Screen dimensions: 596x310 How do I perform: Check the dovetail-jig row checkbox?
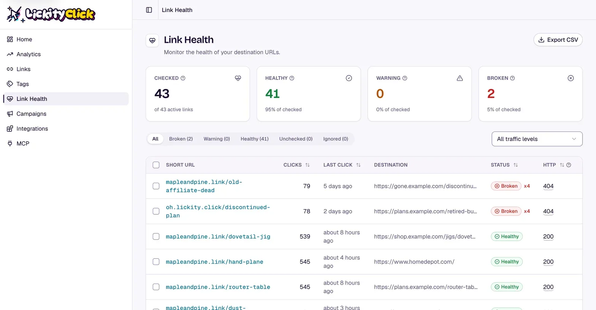[156, 237]
